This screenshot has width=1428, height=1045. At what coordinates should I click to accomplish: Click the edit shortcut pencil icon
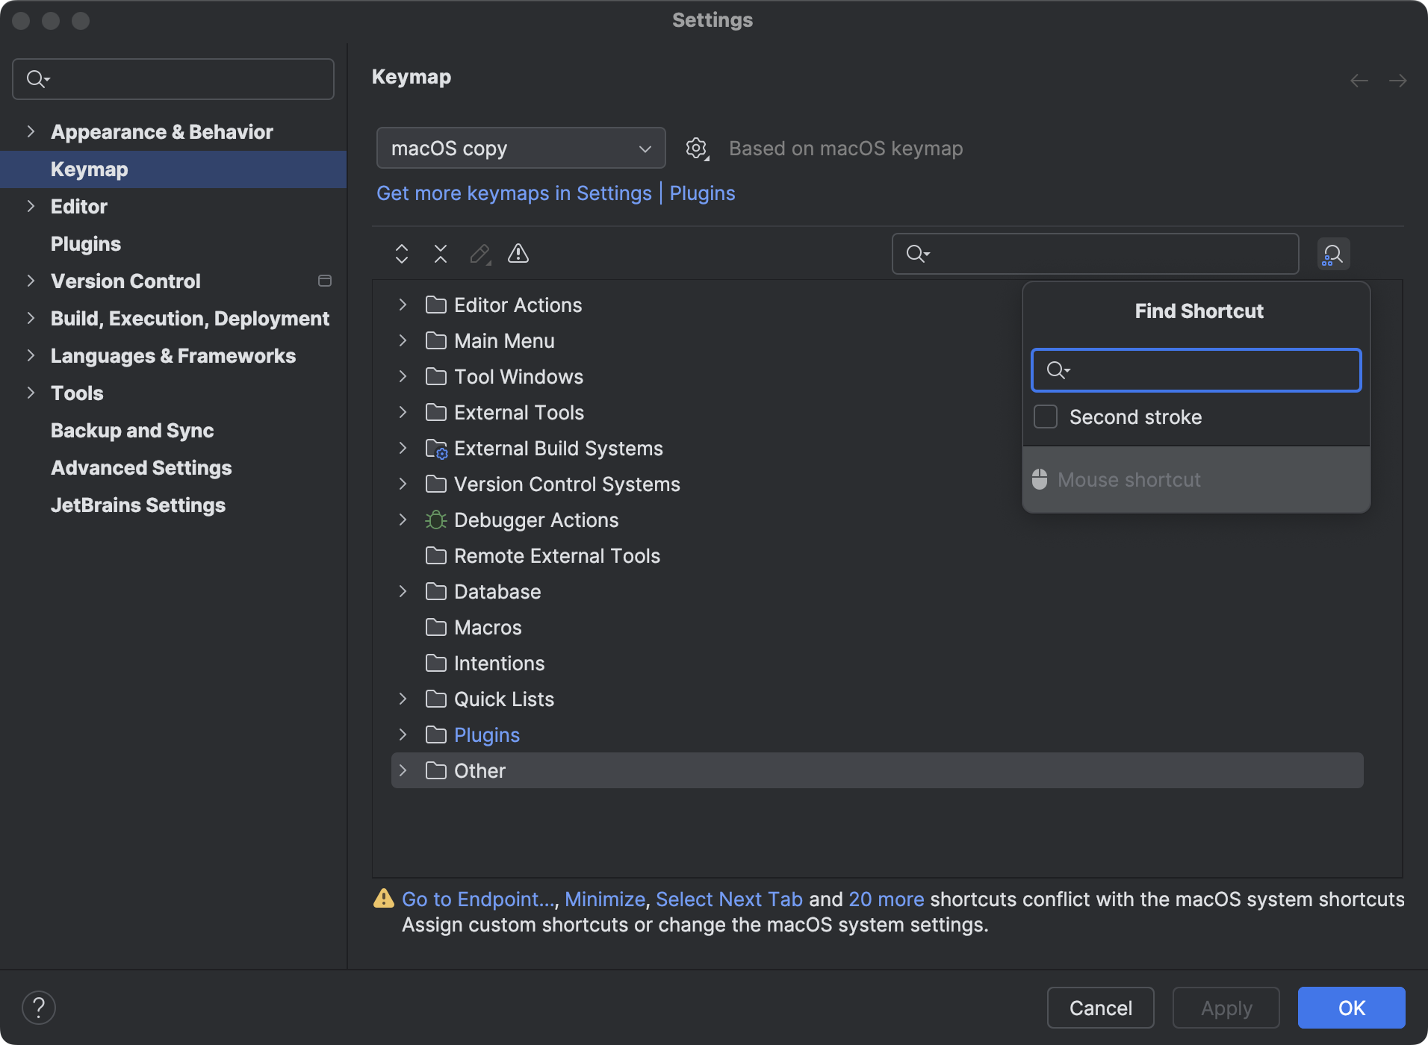[x=479, y=254]
